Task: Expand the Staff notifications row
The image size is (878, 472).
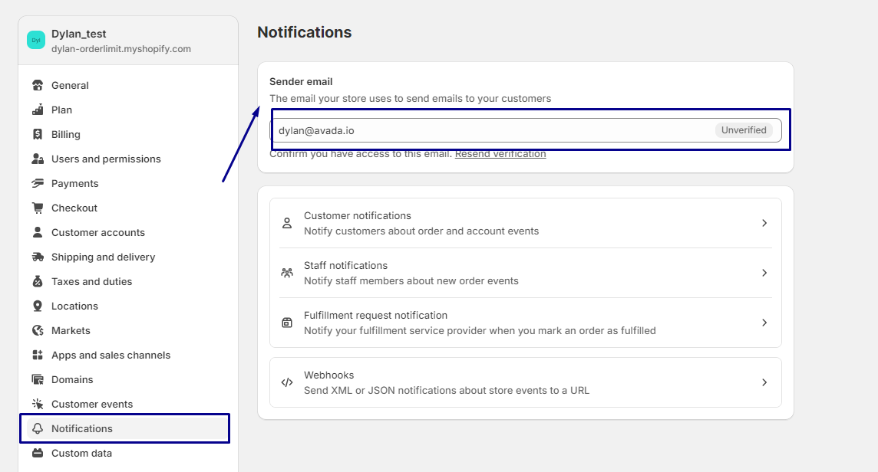Action: pos(524,272)
